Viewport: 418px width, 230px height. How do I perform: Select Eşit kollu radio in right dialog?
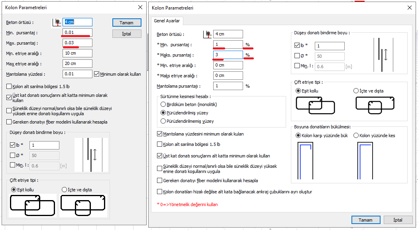(298, 91)
